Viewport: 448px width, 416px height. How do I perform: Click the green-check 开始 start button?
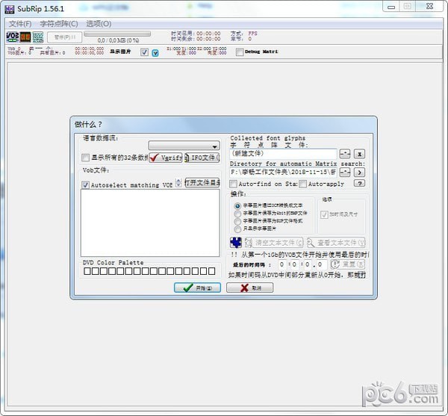coord(197,288)
